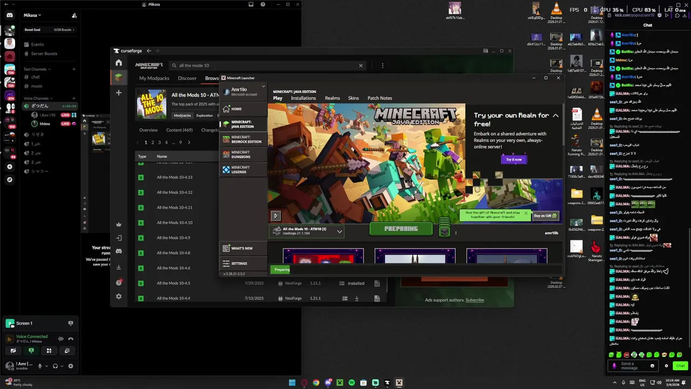Select Minecraft Legends in launcher sidebar
Screen dimensions: 691x389
(243, 170)
